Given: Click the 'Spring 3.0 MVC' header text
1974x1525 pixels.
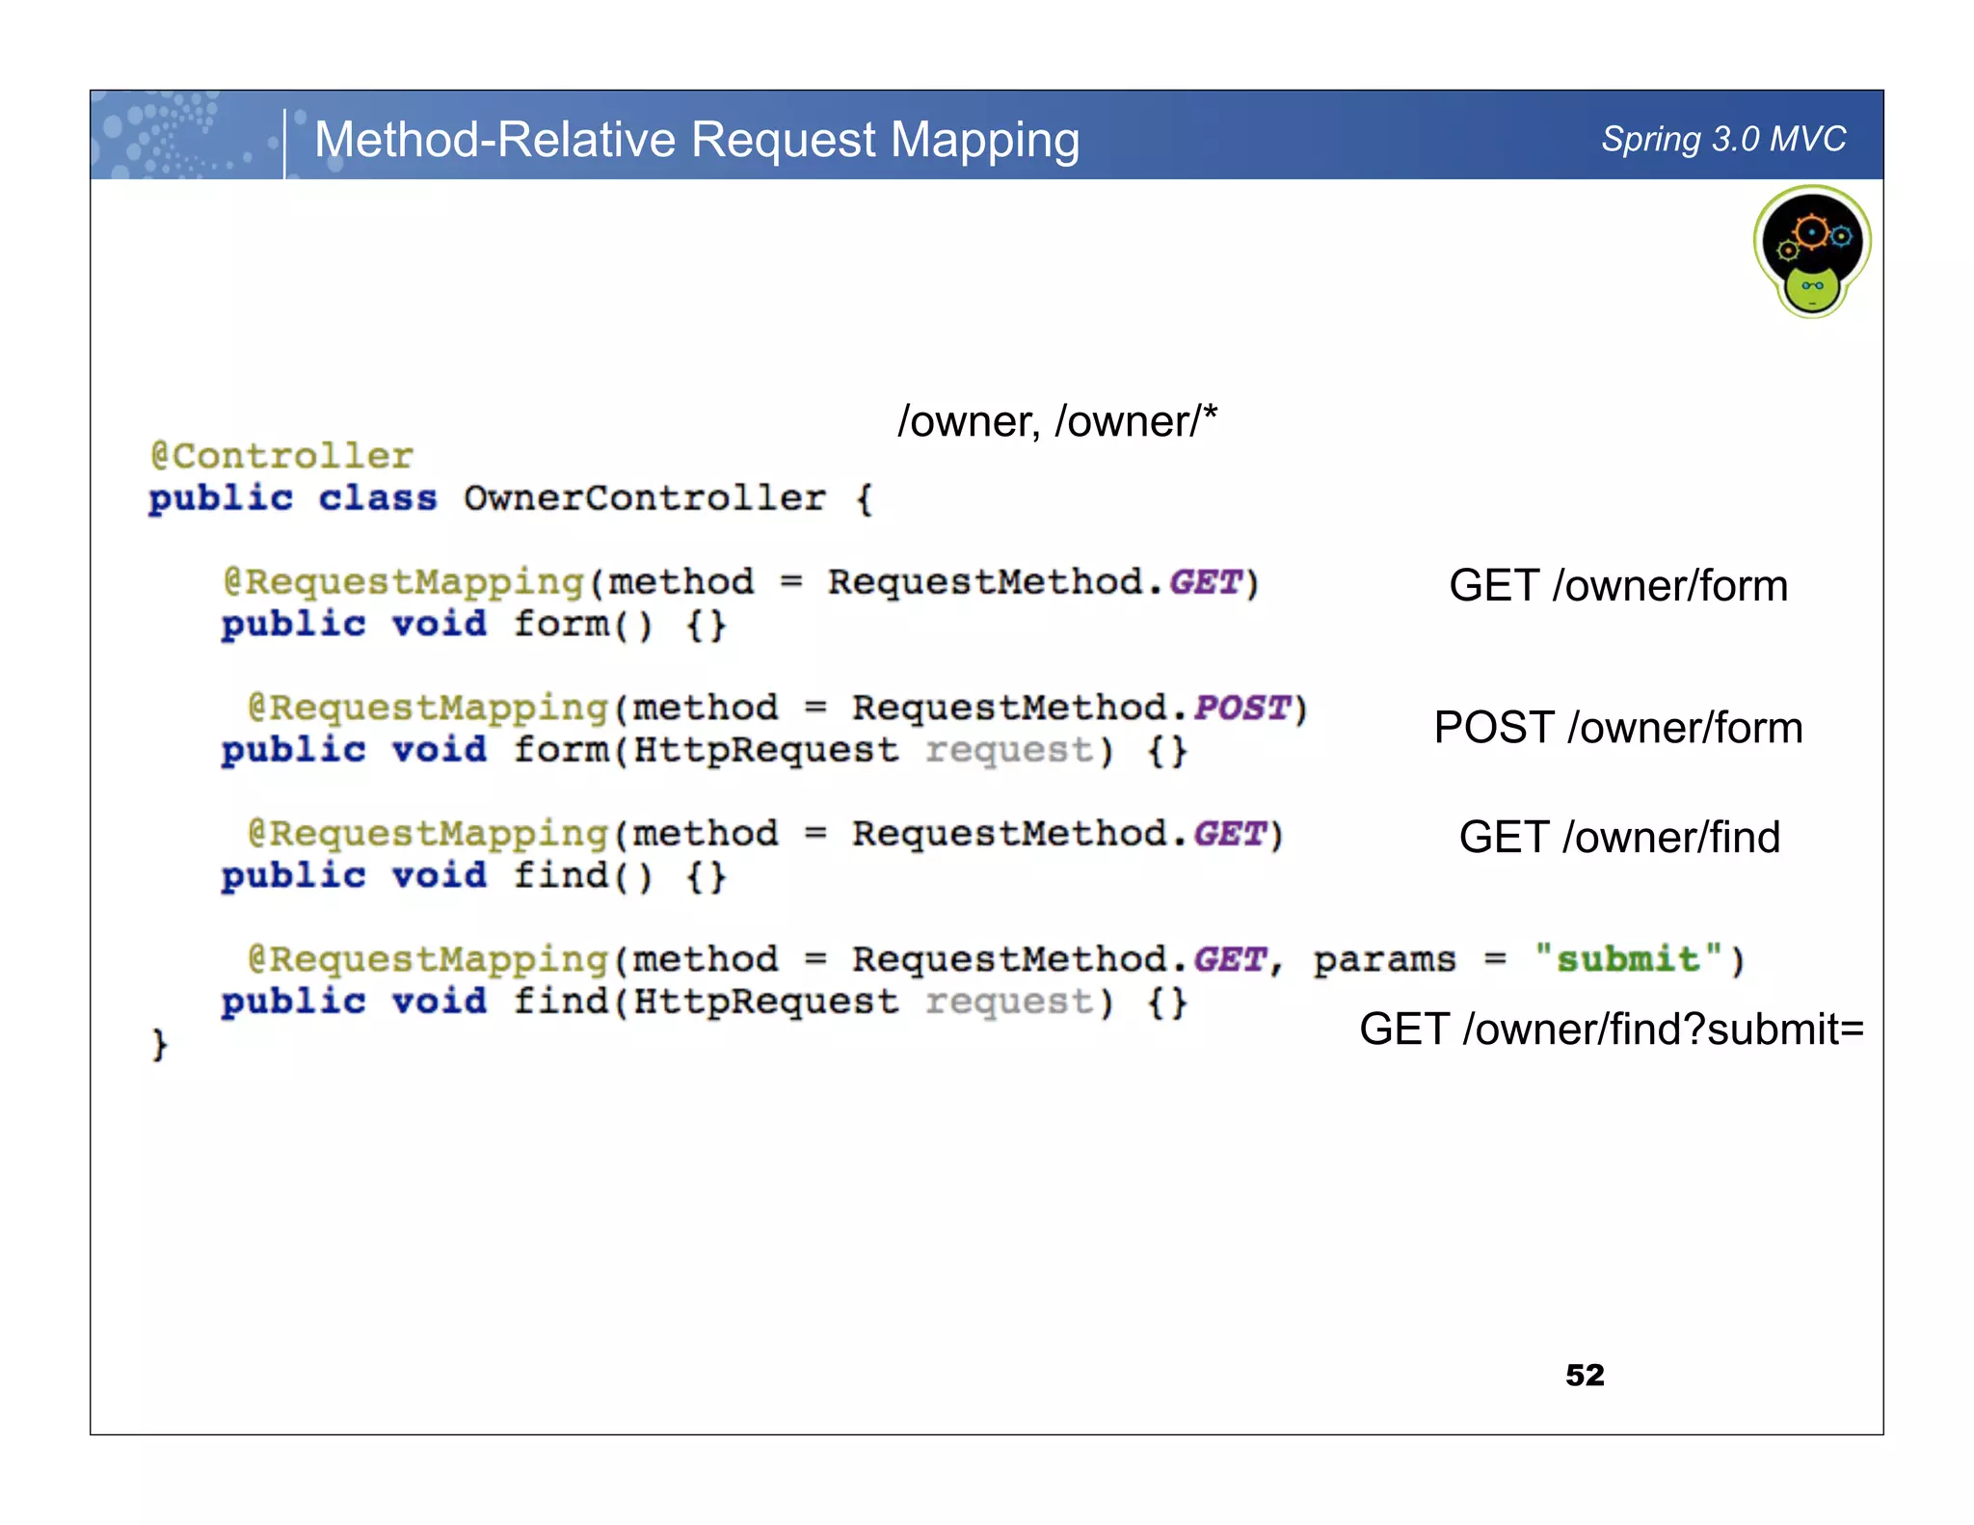Looking at the screenshot, I should (x=1722, y=139).
